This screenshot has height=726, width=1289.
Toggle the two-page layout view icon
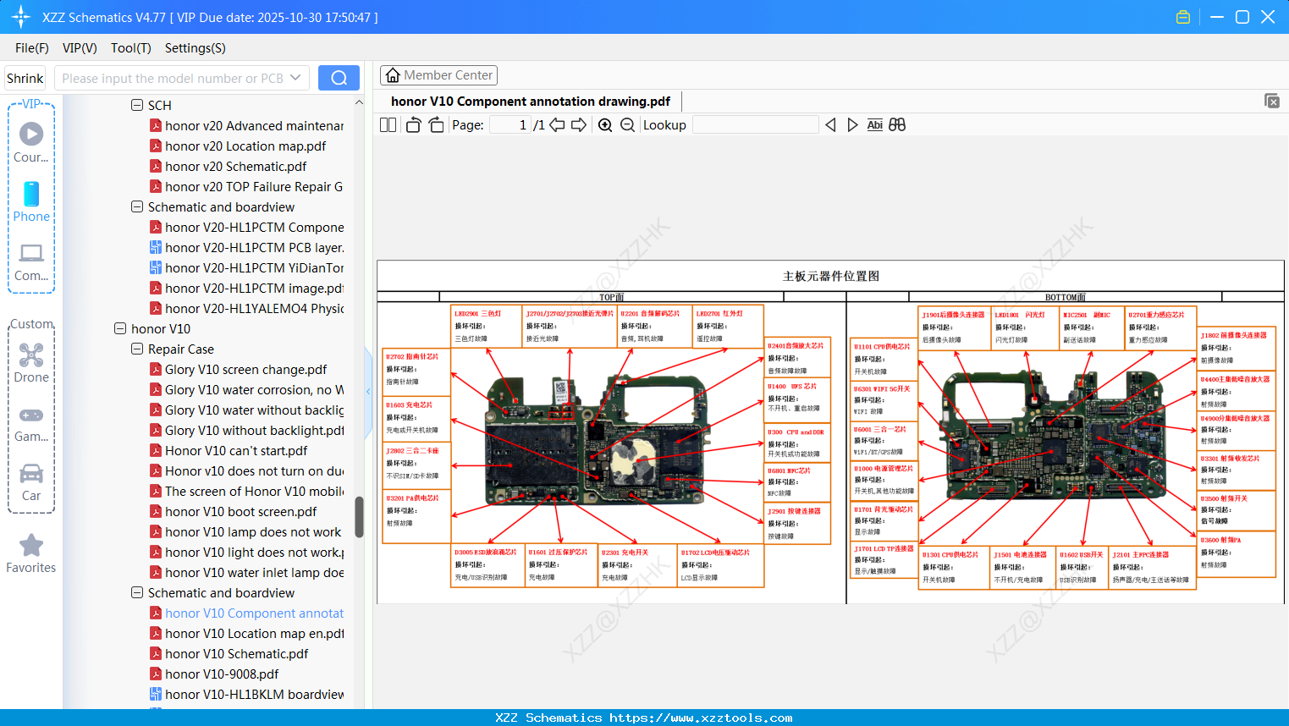pyautogui.click(x=388, y=125)
